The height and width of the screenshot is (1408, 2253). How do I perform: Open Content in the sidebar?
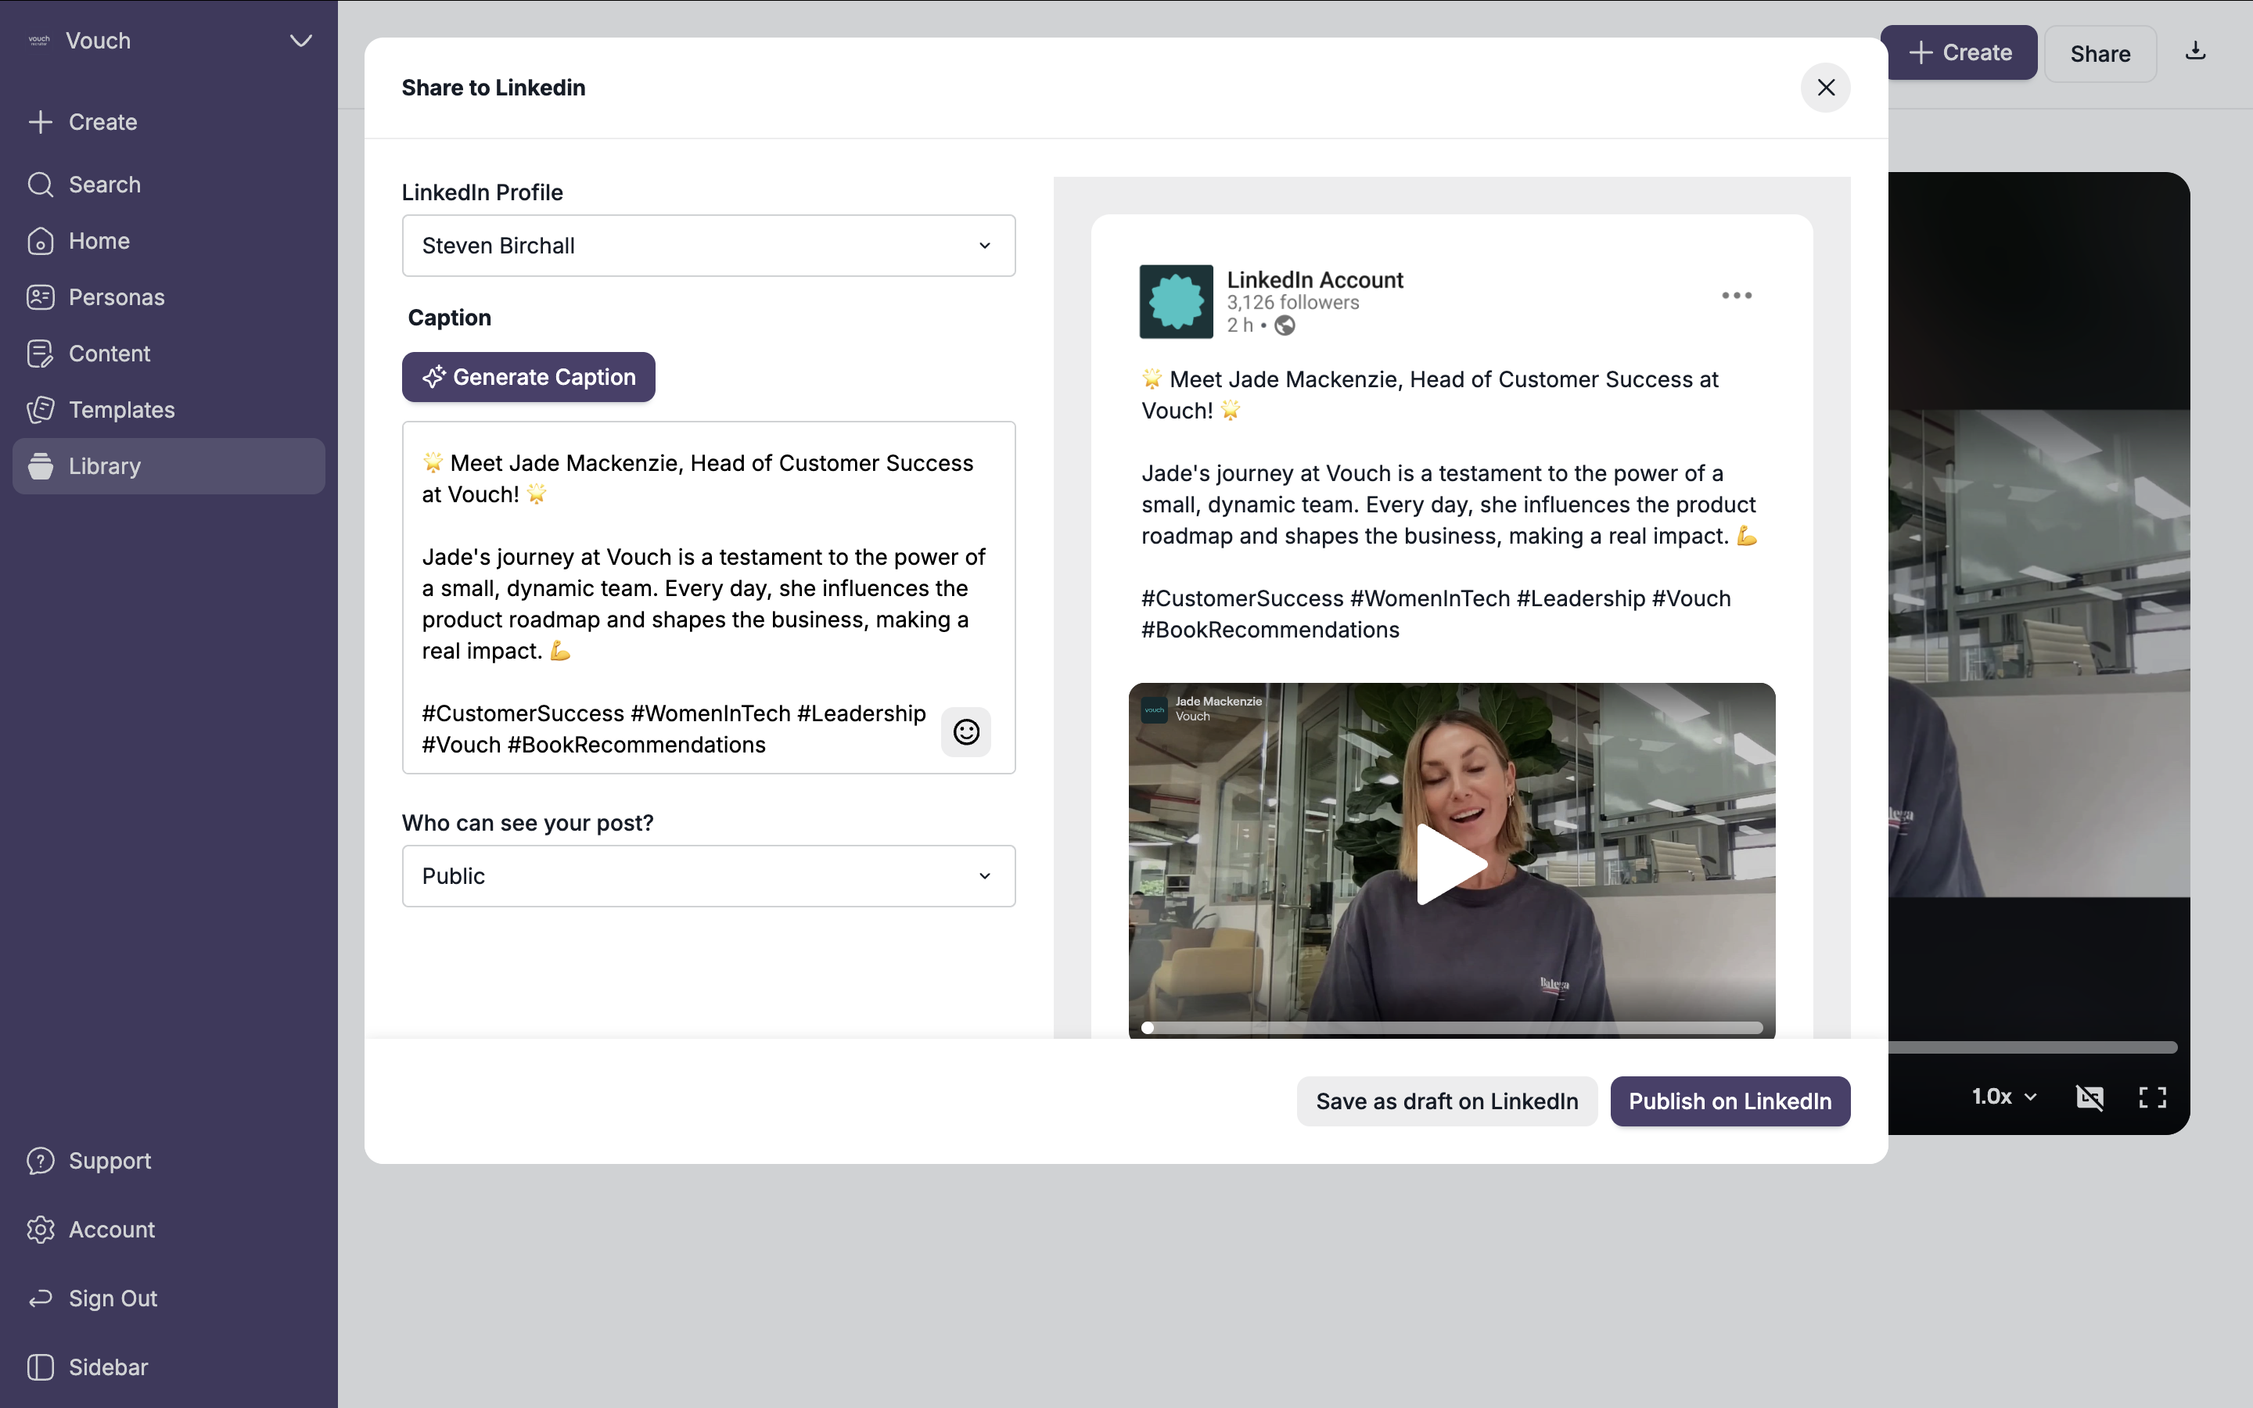coord(168,354)
